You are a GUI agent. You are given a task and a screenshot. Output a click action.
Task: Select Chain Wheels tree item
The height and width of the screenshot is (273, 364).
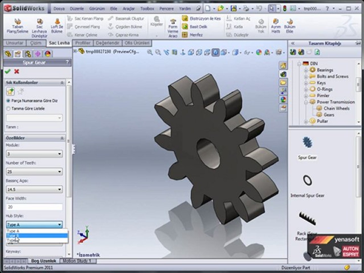pos(336,108)
